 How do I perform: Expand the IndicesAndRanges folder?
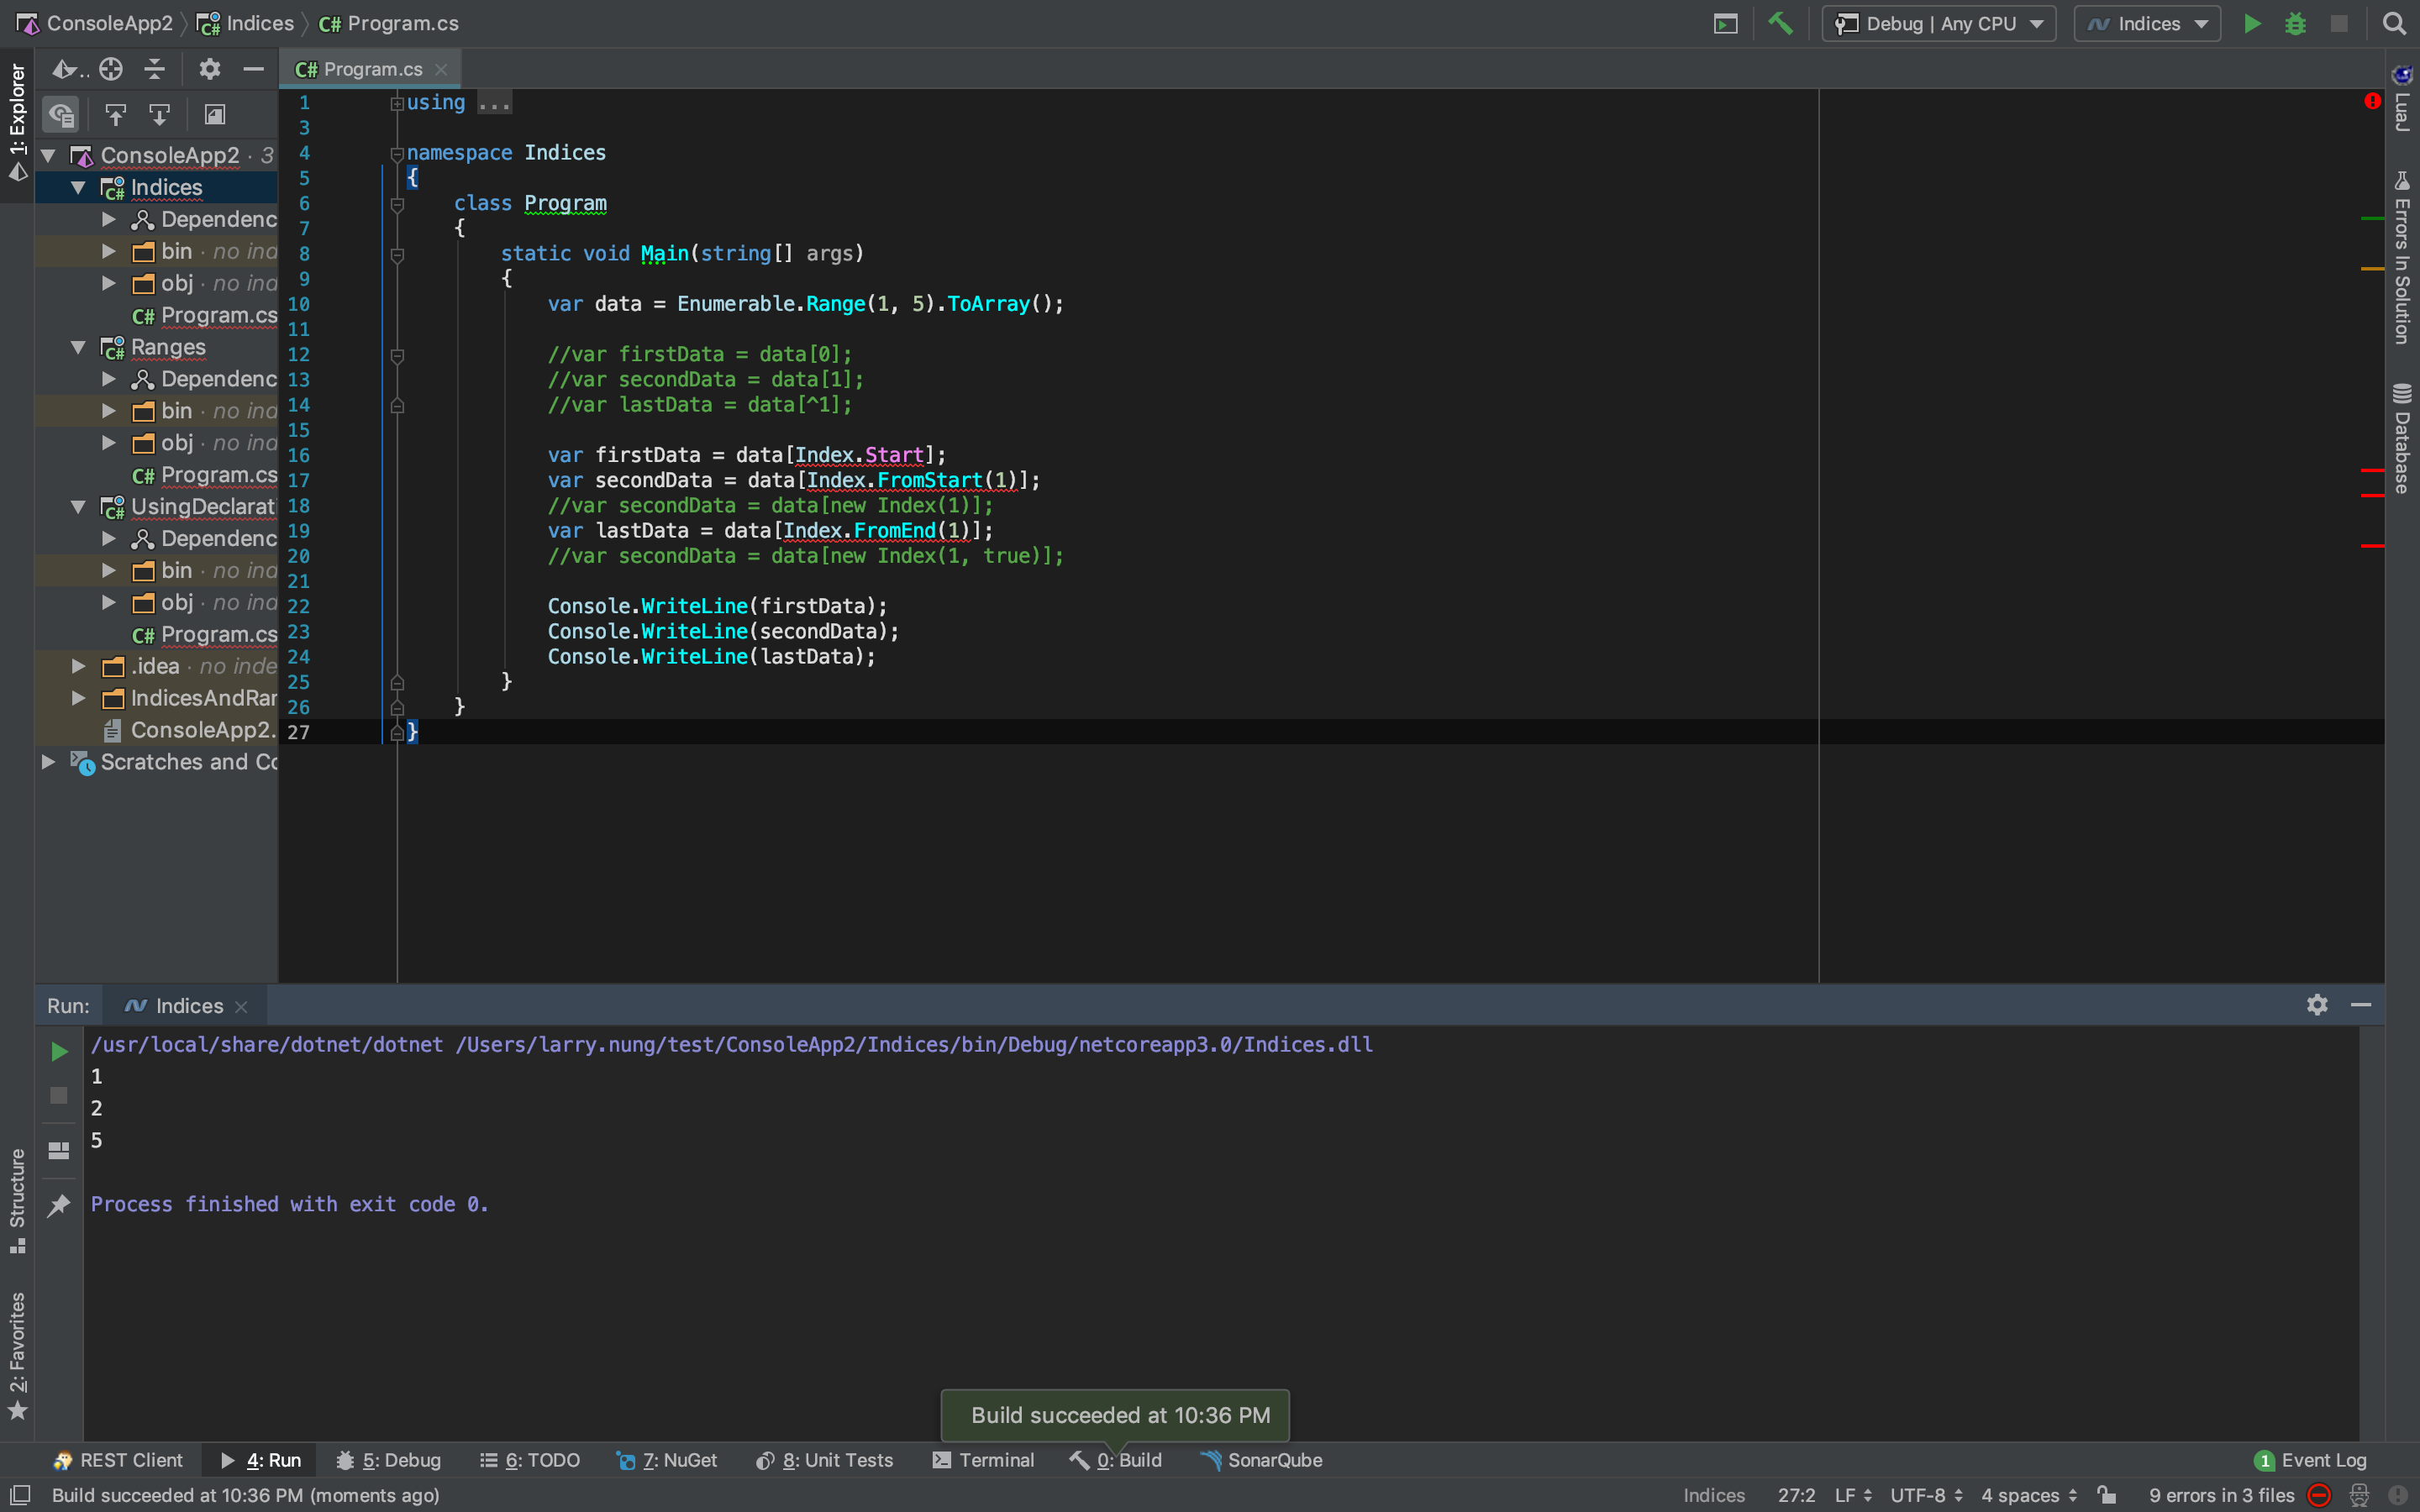[x=78, y=698]
